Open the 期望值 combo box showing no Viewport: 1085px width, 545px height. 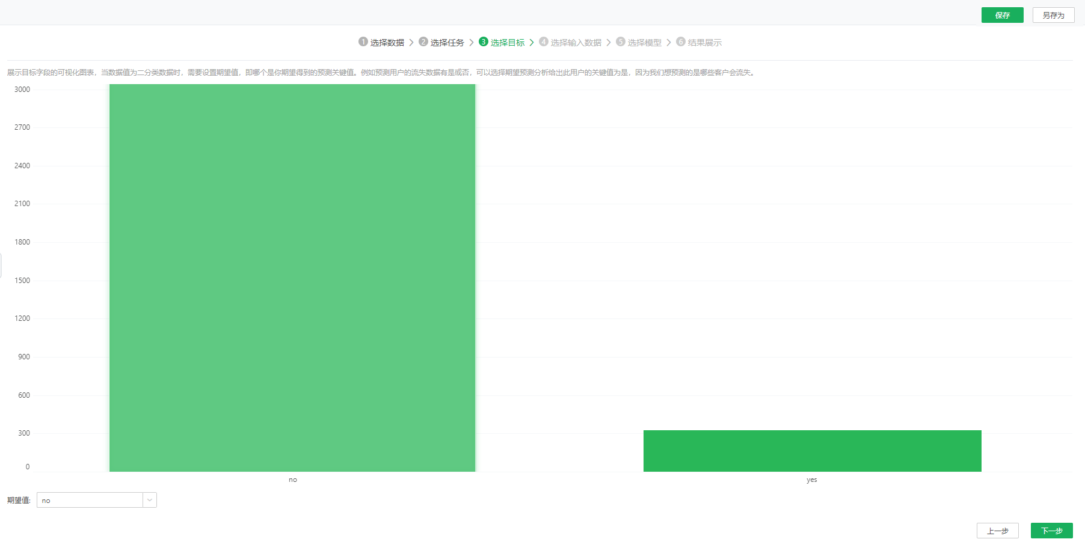90,500
